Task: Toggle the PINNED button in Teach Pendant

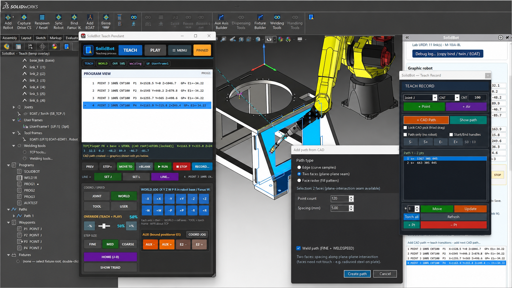Action: pos(202,50)
